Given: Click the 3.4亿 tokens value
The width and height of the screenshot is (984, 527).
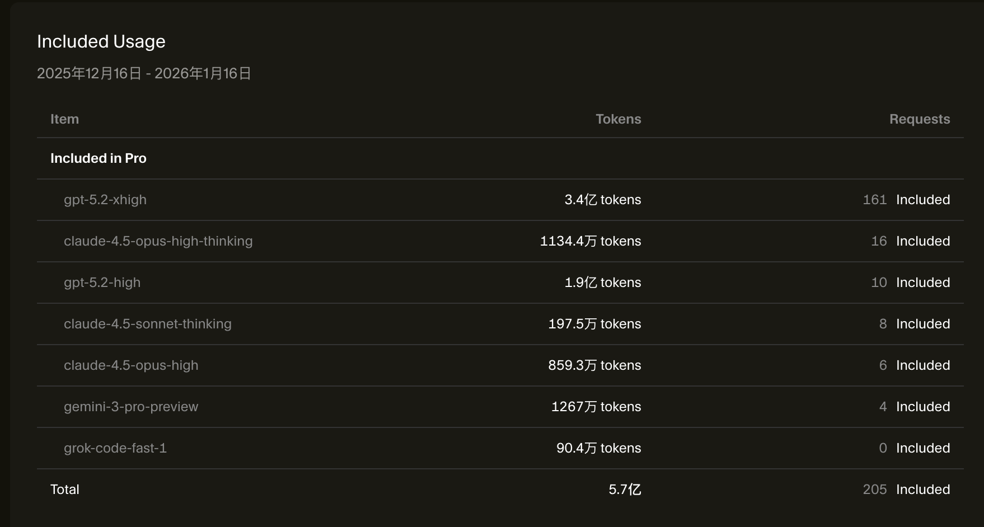Looking at the screenshot, I should (603, 200).
